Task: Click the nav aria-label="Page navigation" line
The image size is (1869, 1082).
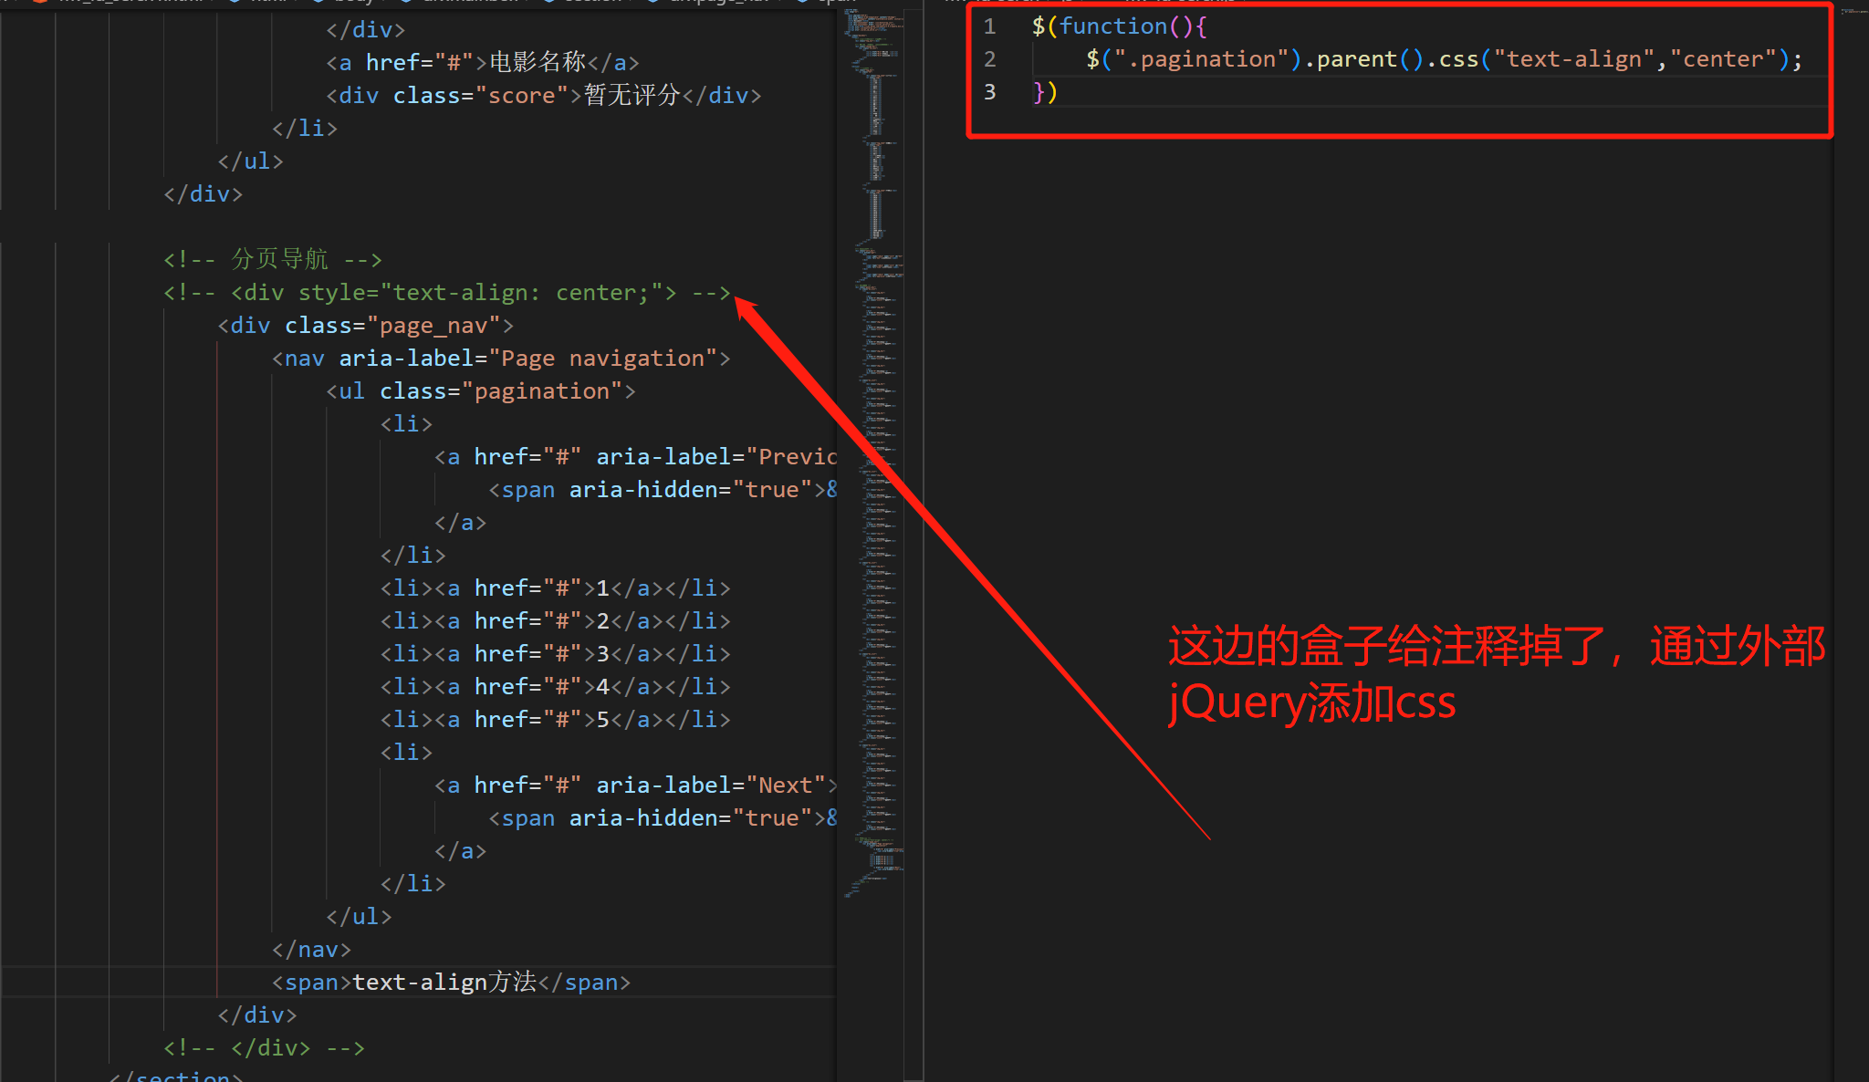Action: click(x=501, y=358)
